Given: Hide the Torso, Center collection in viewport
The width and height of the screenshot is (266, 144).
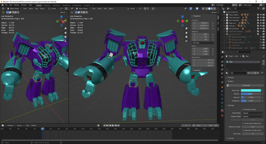Looking at the screenshot, I should [261, 15].
